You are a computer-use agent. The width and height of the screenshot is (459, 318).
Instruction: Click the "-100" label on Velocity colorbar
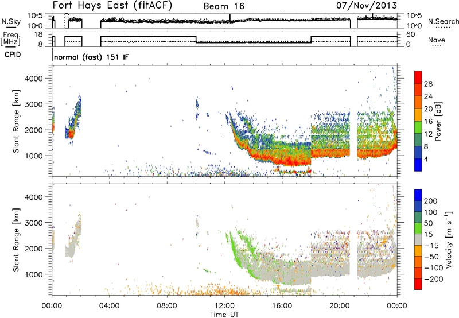click(x=433, y=268)
